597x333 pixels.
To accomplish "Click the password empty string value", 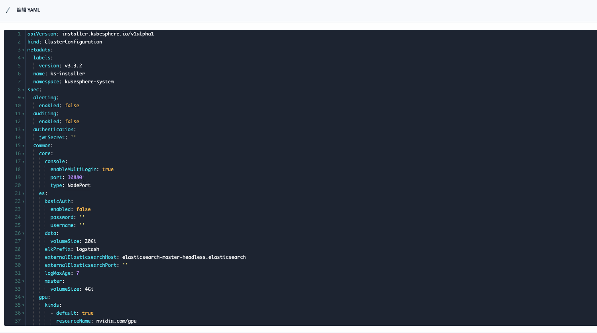I will (x=82, y=217).
